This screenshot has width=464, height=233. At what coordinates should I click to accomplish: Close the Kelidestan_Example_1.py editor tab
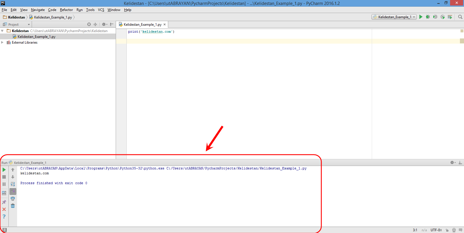click(x=165, y=25)
